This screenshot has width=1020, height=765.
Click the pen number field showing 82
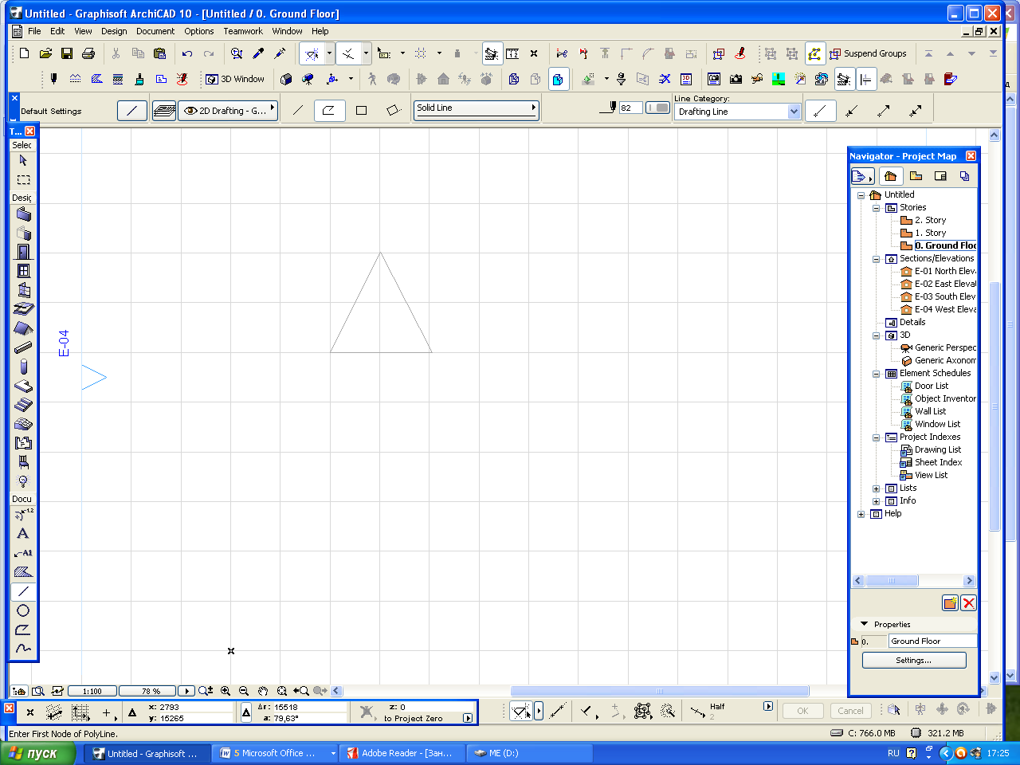pos(630,108)
